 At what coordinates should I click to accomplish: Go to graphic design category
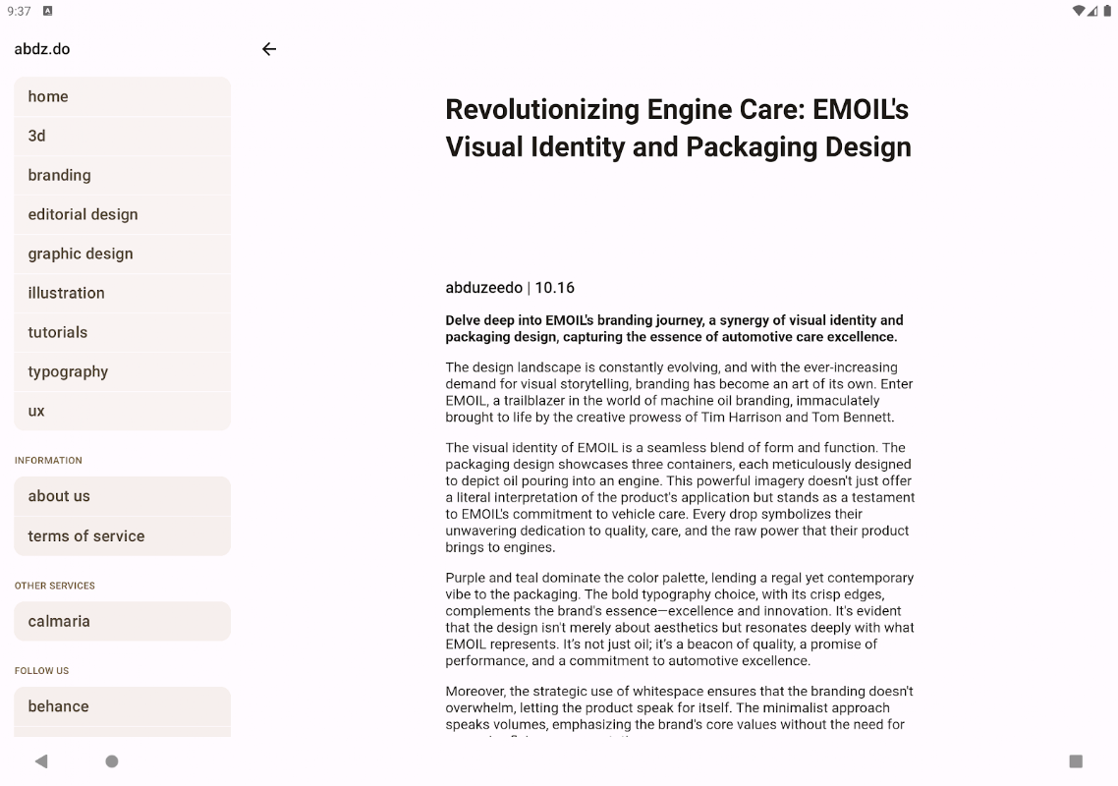click(x=123, y=253)
